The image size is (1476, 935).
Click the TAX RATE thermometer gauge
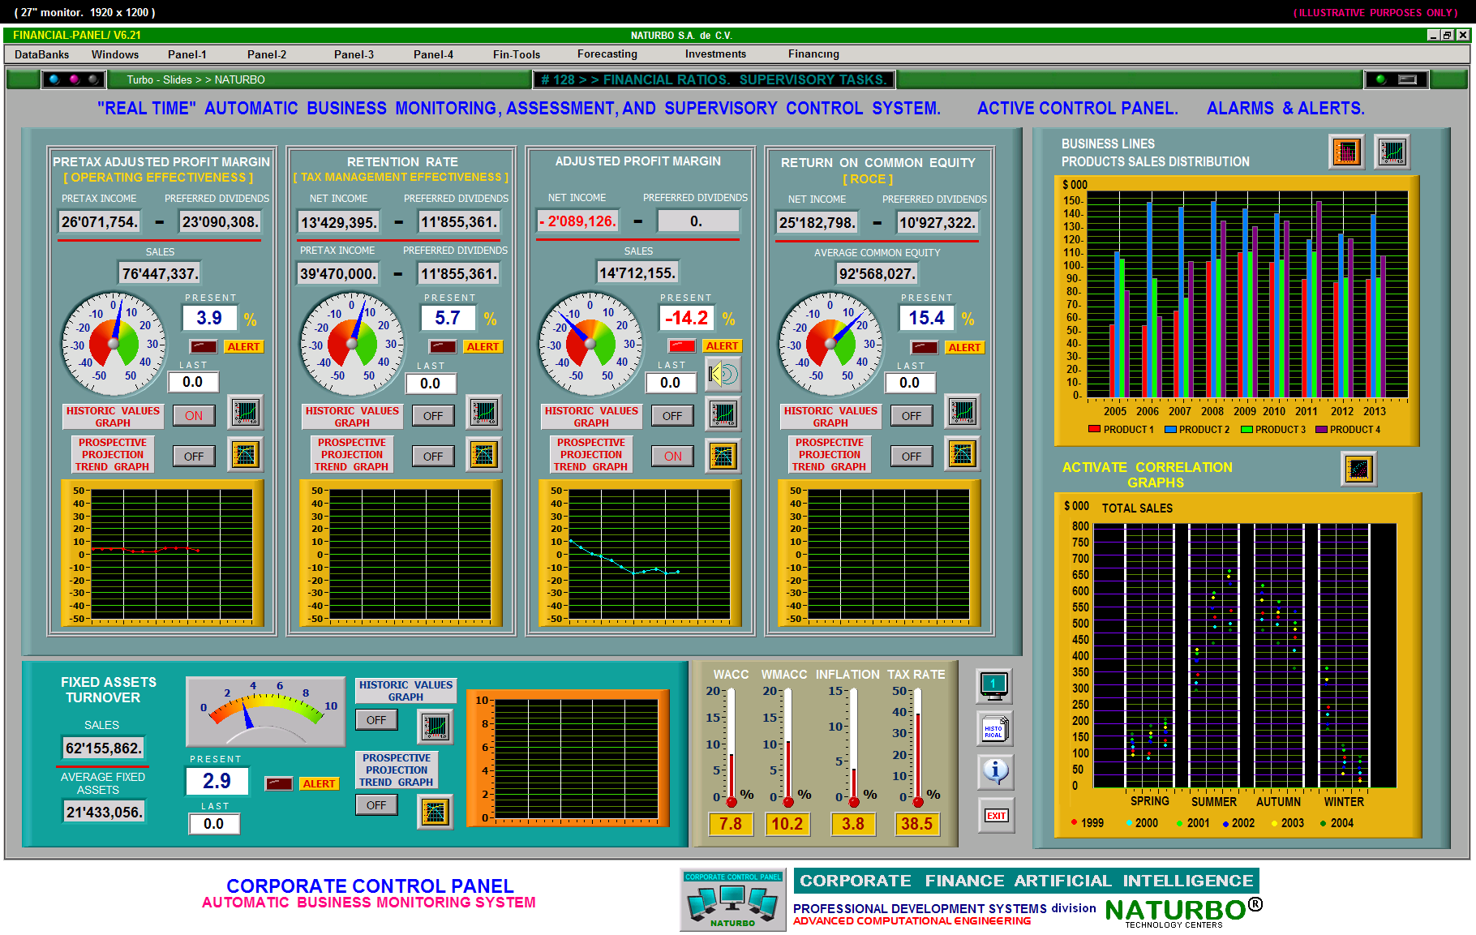coord(917,747)
